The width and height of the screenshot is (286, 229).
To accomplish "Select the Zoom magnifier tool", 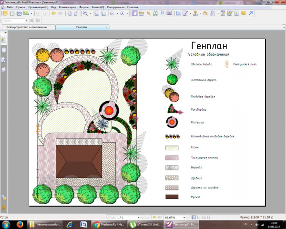I will point(85,13).
